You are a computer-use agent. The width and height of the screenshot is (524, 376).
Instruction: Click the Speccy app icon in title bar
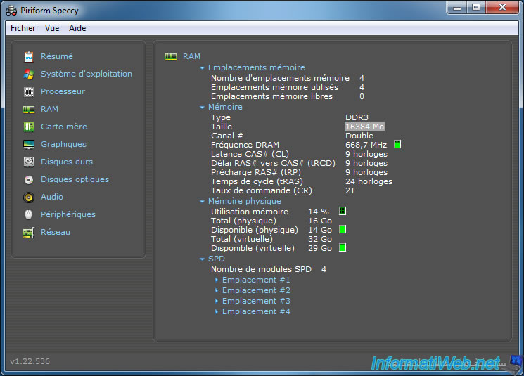pos(11,11)
